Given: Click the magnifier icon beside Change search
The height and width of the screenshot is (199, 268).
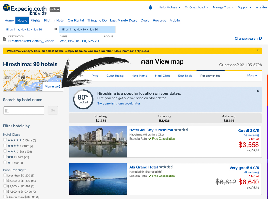Looking at the screenshot, I should coord(260,39).
